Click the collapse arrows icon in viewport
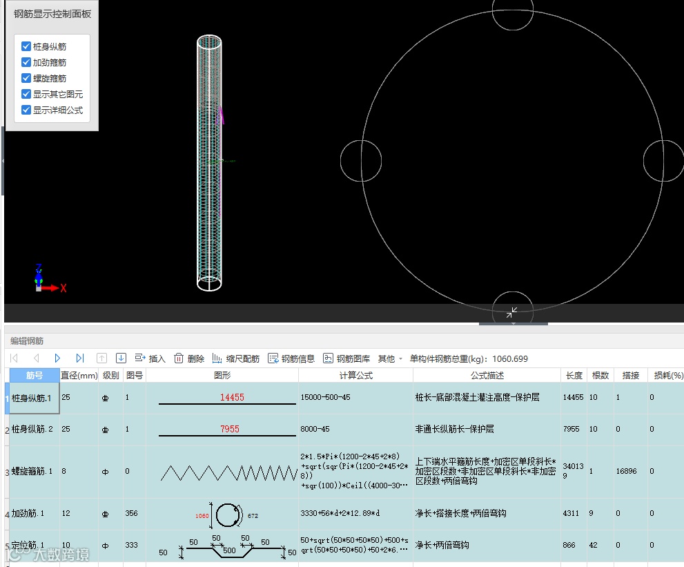The width and height of the screenshot is (684, 567). pos(511,312)
